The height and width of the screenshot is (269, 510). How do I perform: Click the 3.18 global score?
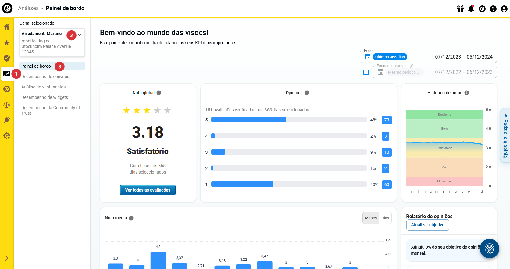click(148, 132)
